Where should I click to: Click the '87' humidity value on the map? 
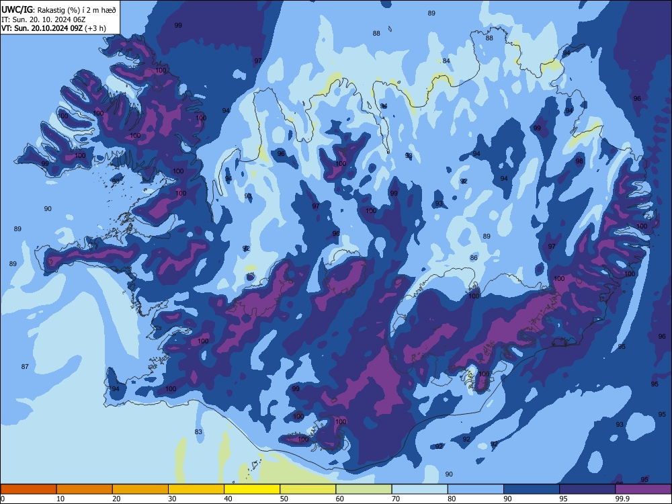[x=25, y=366]
